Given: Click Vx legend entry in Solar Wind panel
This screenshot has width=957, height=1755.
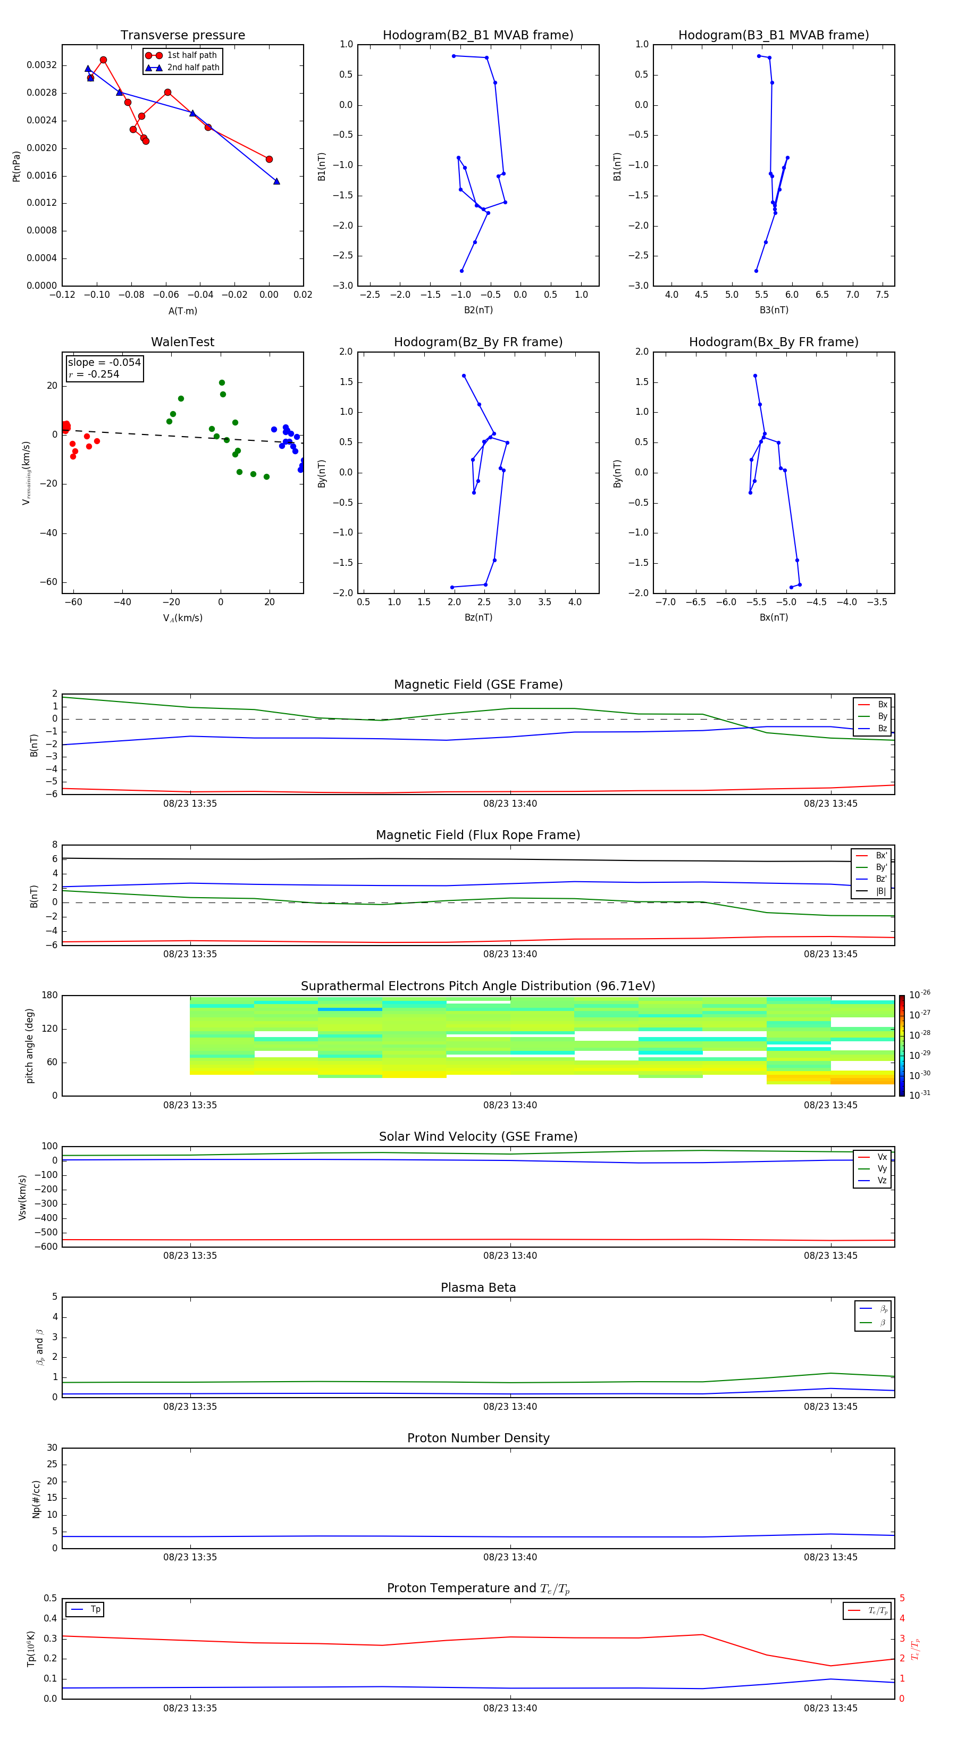Looking at the screenshot, I should 872,1158.
